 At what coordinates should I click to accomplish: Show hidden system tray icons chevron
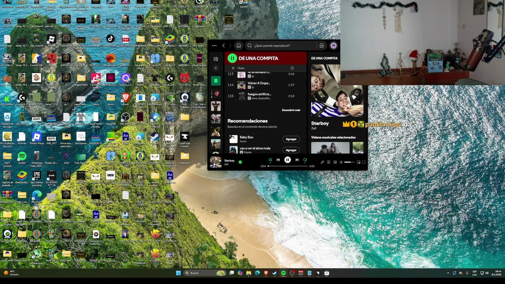click(448, 273)
